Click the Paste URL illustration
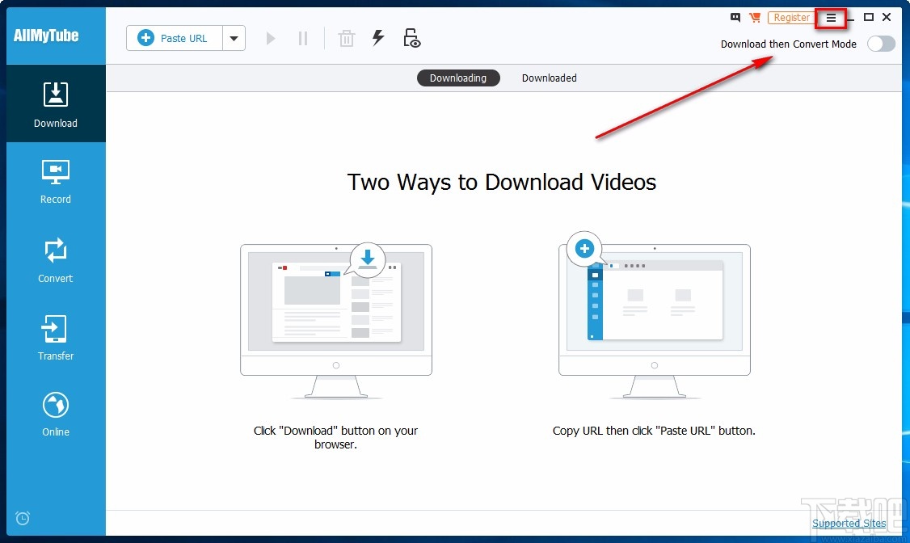The height and width of the screenshot is (543, 910). tap(654, 316)
